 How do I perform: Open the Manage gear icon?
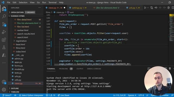click(x=4, y=89)
